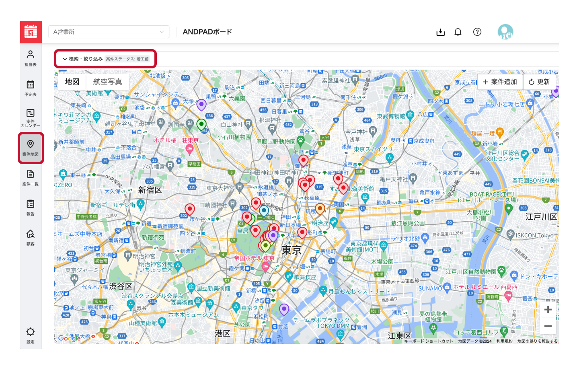Click the red ANDPAD board logo icon

pyautogui.click(x=31, y=32)
